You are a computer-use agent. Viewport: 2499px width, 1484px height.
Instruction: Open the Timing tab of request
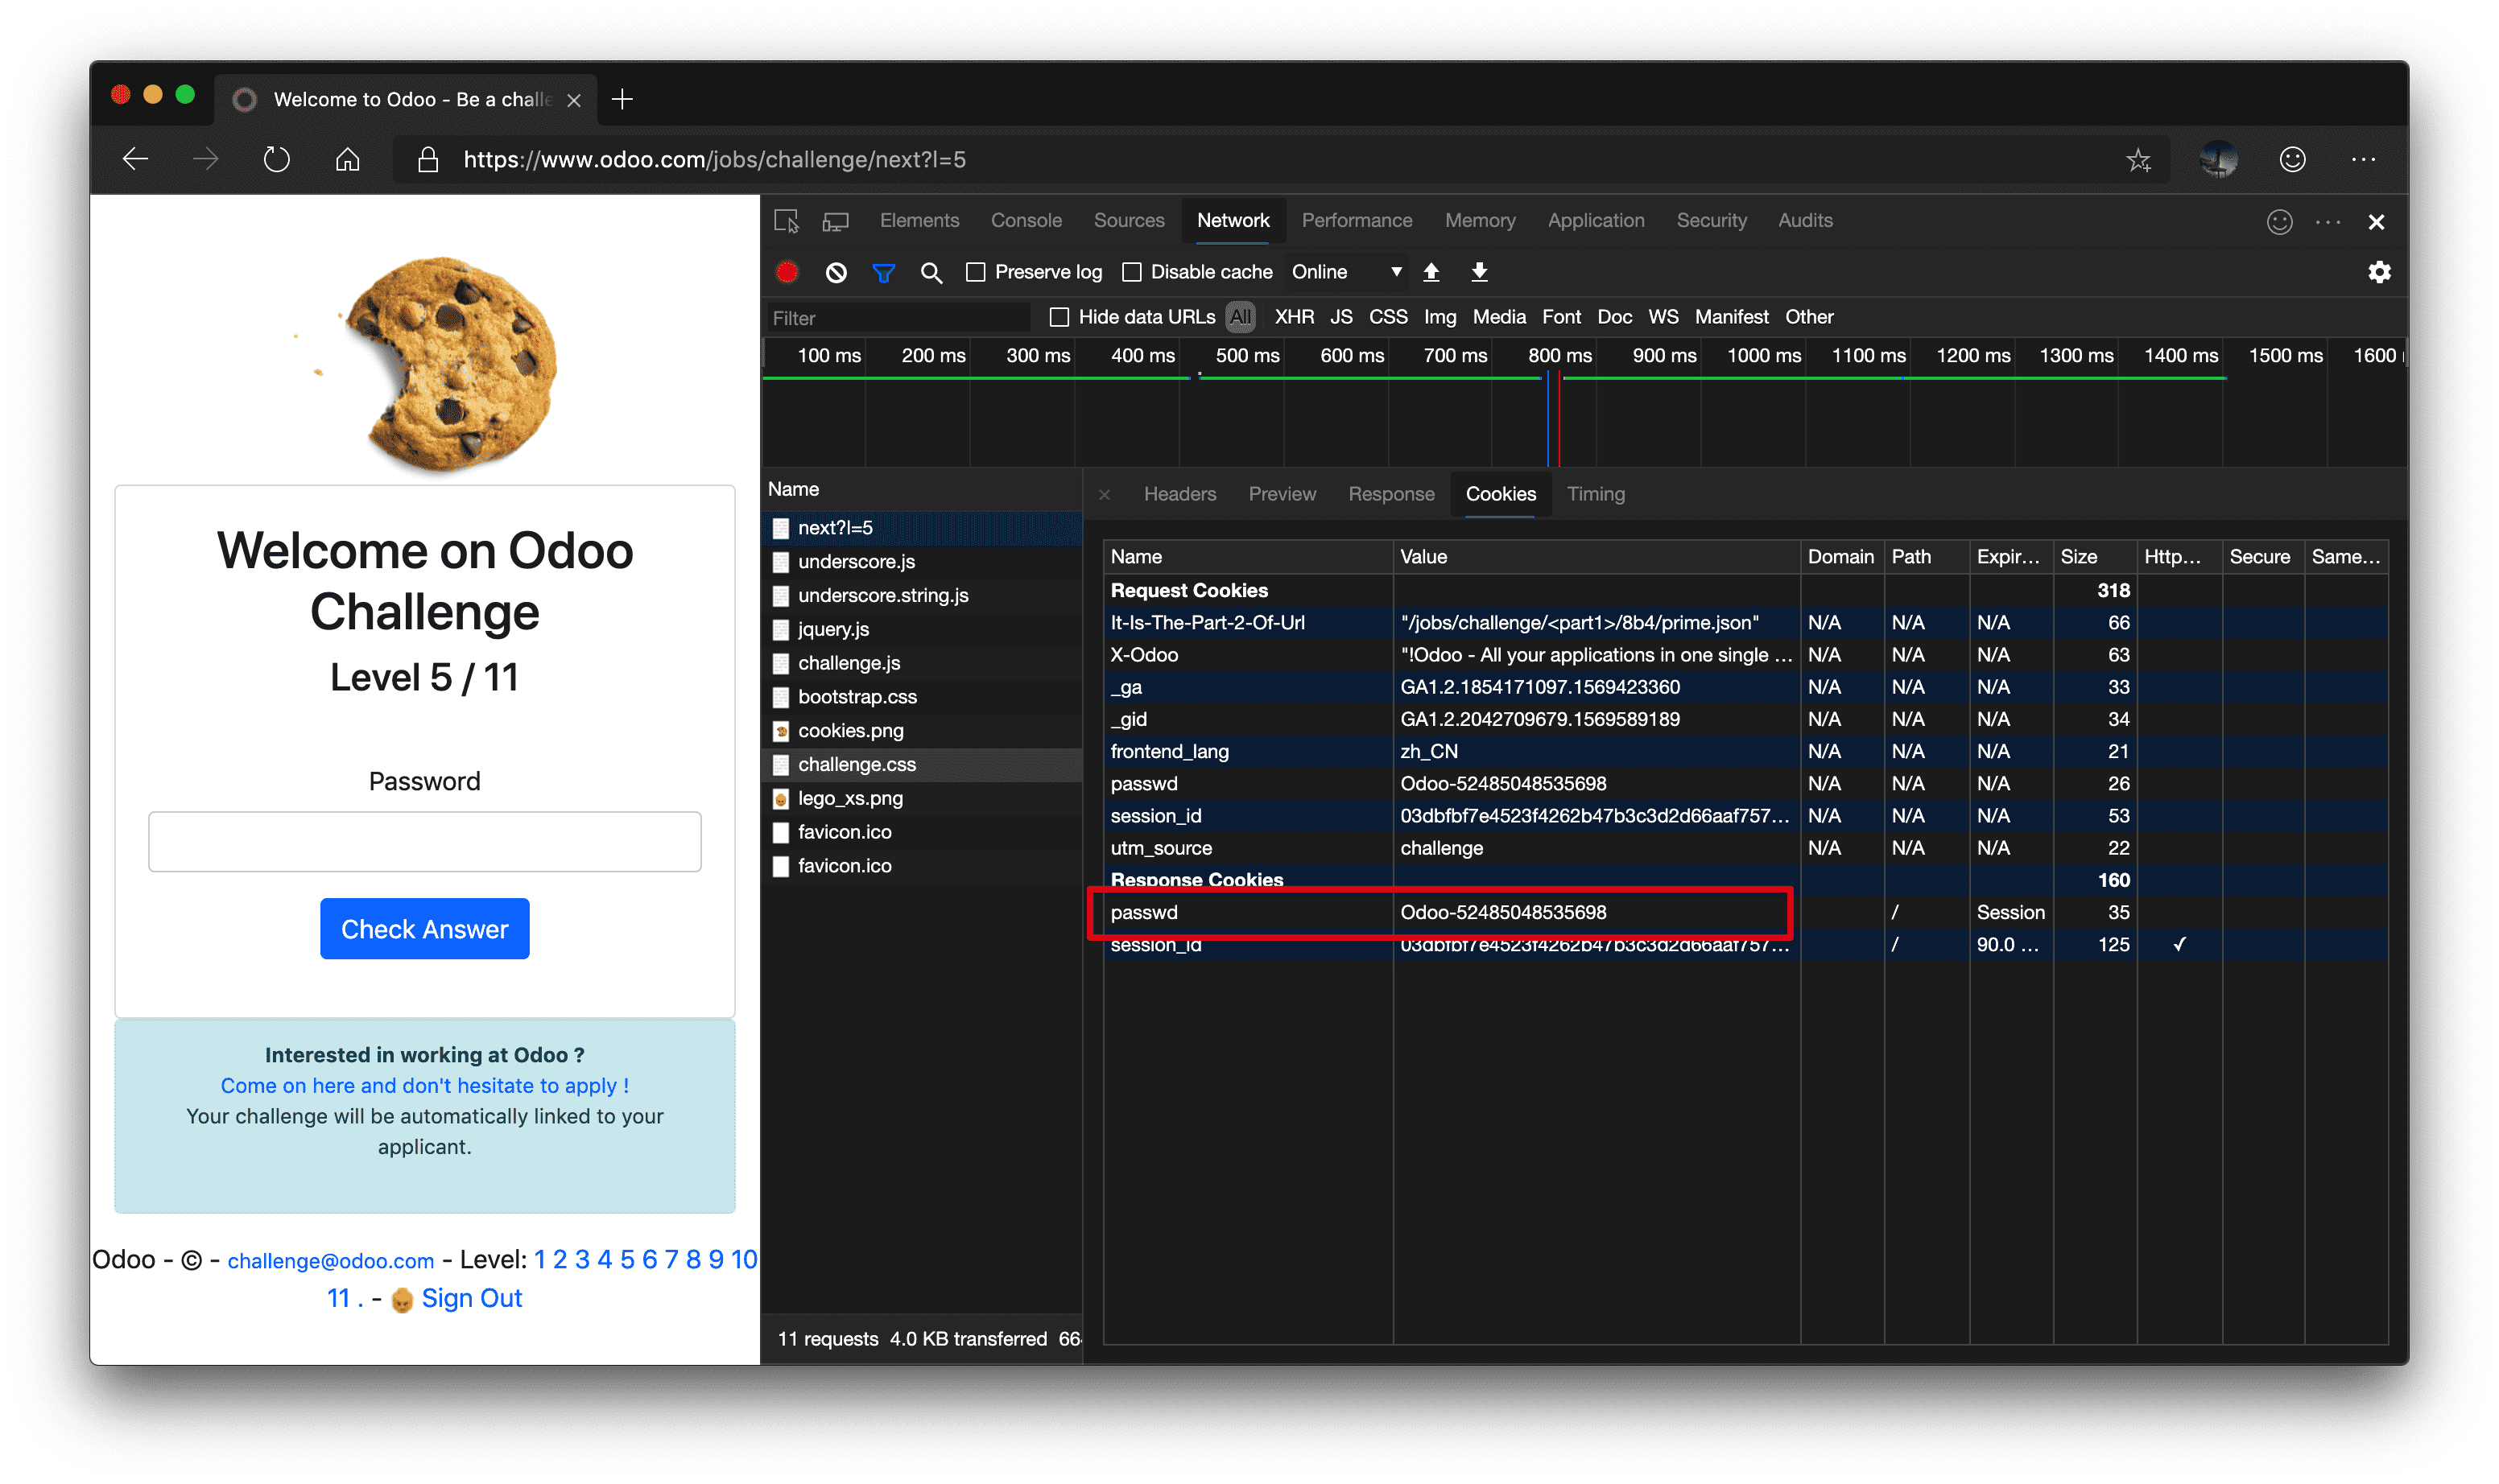point(1595,494)
